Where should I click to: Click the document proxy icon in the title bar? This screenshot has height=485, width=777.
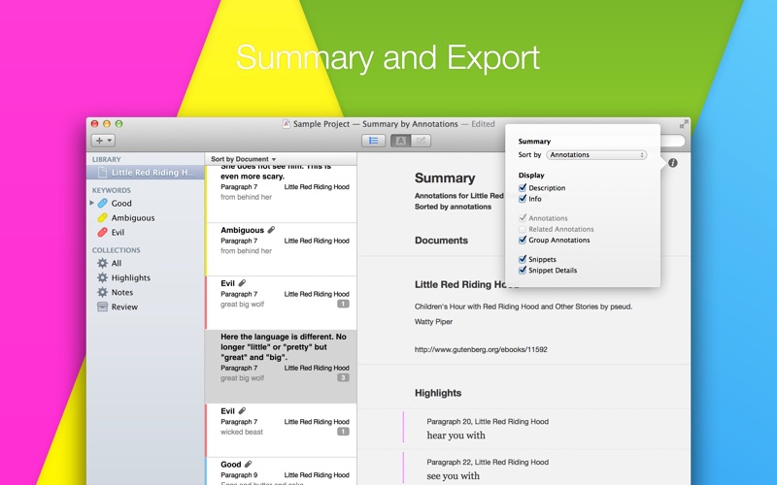point(287,124)
